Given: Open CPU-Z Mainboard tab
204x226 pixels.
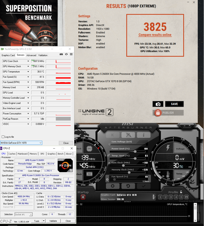Looking at the screenshot, I should click(x=23, y=154).
